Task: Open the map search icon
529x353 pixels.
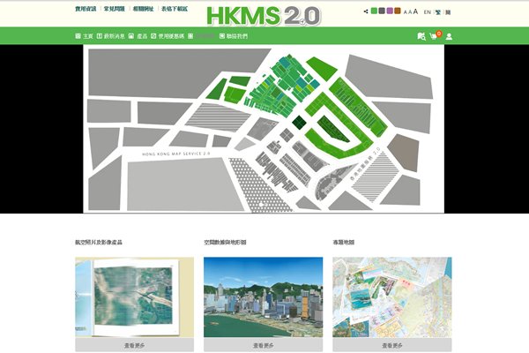Action: (421, 36)
